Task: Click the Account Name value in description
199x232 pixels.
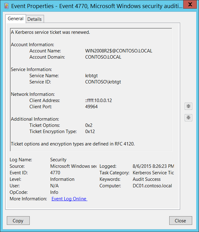Action: (119, 51)
